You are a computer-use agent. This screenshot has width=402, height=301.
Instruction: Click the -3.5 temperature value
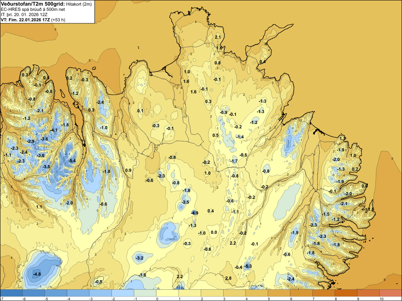pyautogui.click(x=46, y=167)
